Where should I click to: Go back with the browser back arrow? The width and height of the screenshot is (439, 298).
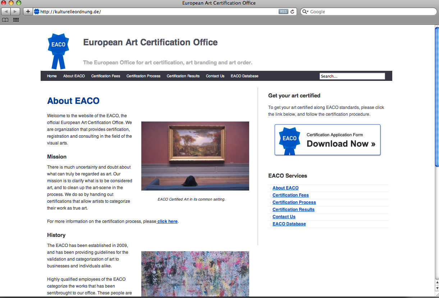coord(6,12)
